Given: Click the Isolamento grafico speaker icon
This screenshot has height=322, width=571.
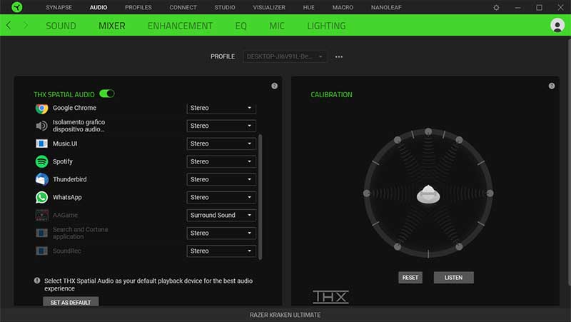Looking at the screenshot, I should [41, 126].
